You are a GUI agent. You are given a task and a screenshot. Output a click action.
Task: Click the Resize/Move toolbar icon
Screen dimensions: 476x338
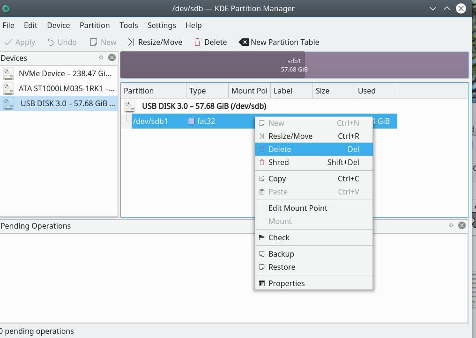[x=131, y=42]
